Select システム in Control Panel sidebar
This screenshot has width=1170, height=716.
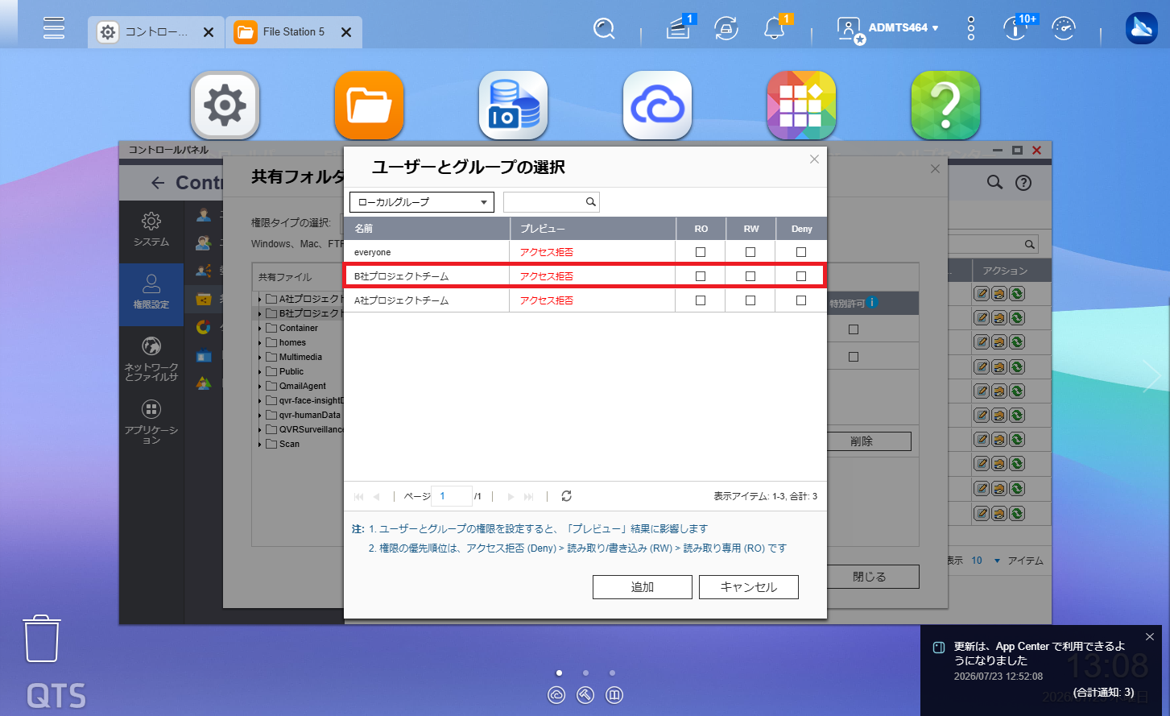tap(151, 230)
